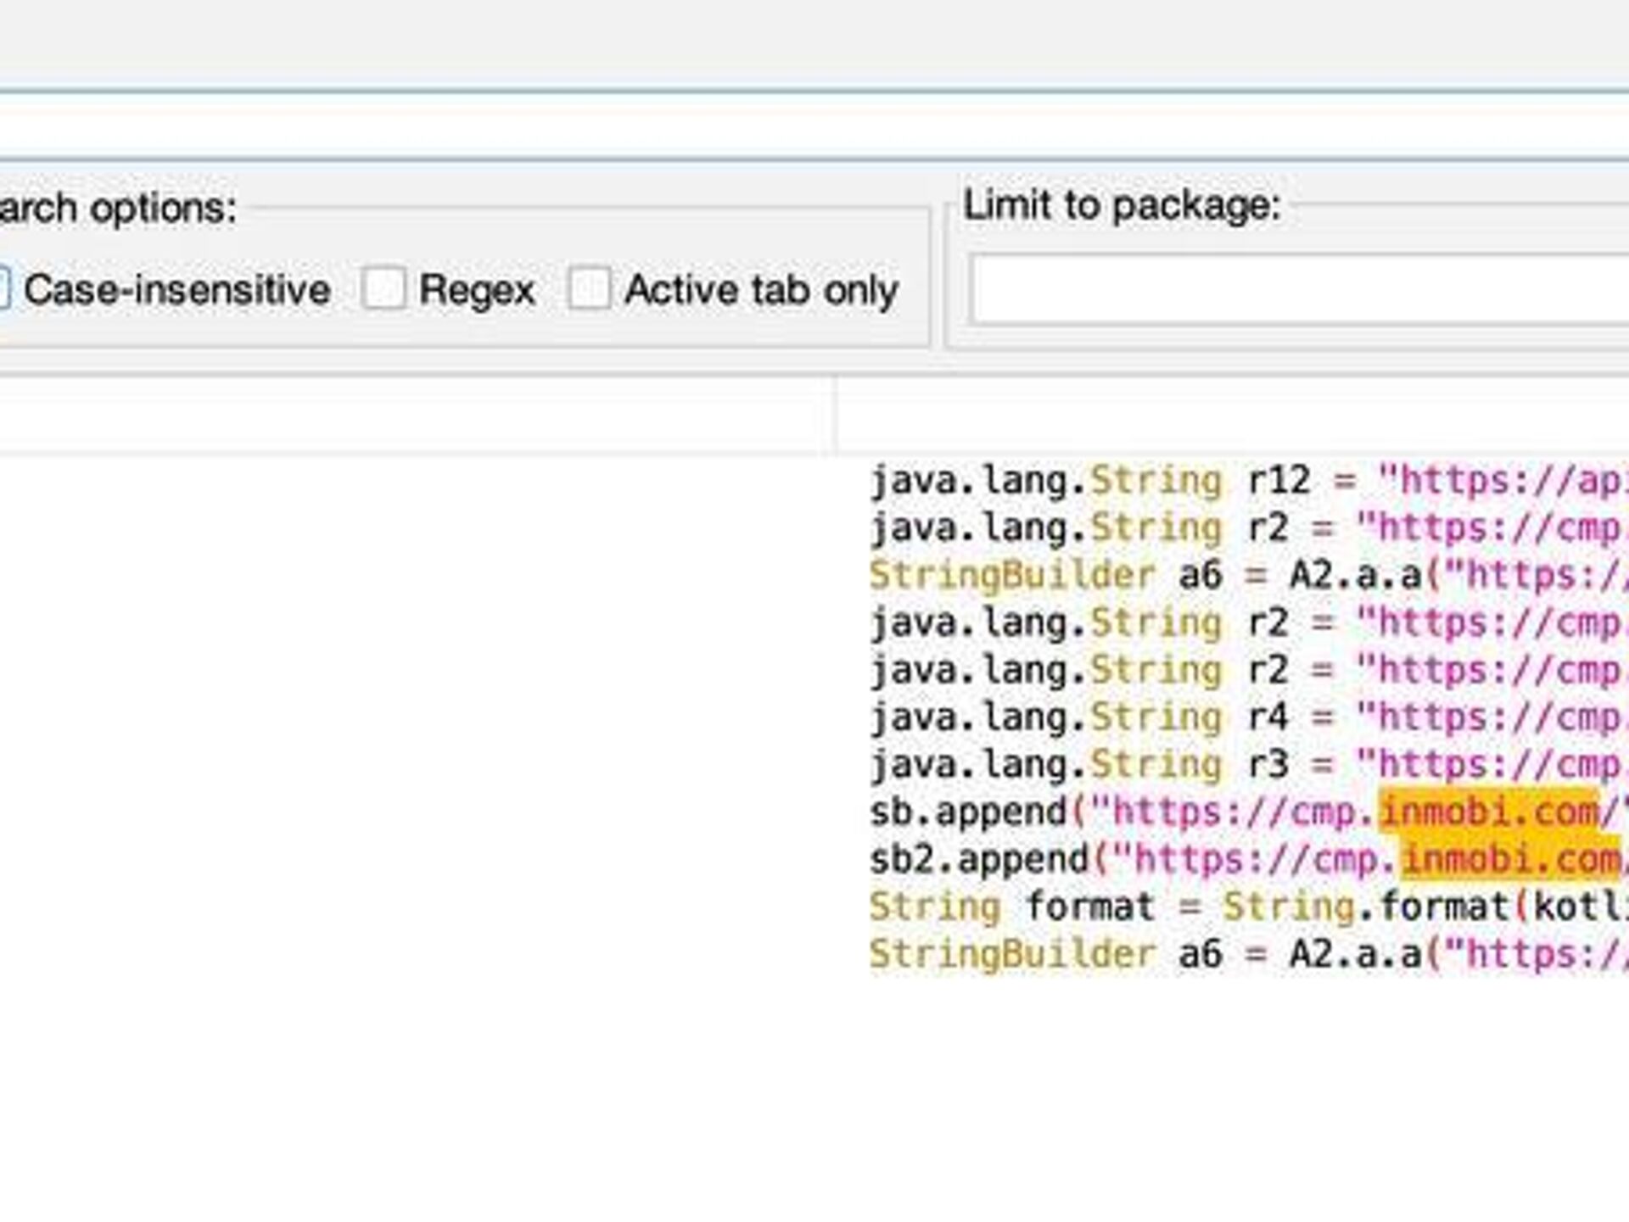Toggle the Active tab only checkbox
1629x1222 pixels.
(x=589, y=289)
